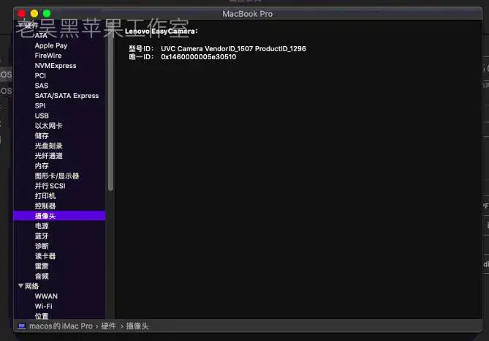Select 读卡器 in the sidebar
The width and height of the screenshot is (489, 341).
tap(45, 256)
